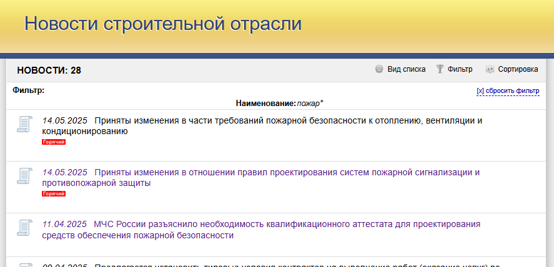
Task: Click Горячий badge under отоплению news
Action: (x=54, y=142)
